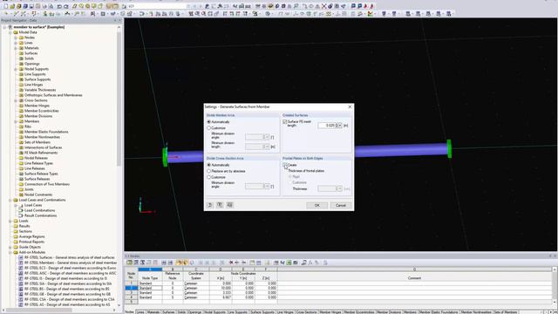
Task: Switch to the Lines table tab
Action: [140, 312]
